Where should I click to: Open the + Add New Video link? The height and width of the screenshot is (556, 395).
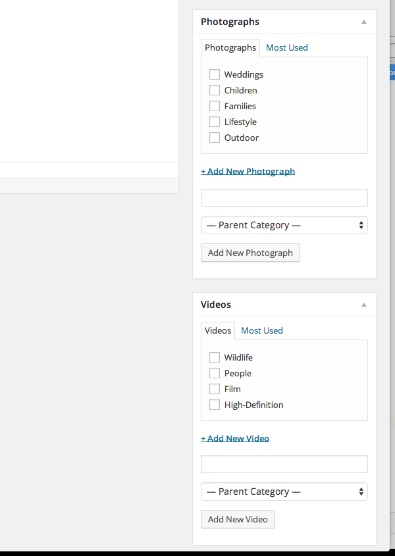235,438
